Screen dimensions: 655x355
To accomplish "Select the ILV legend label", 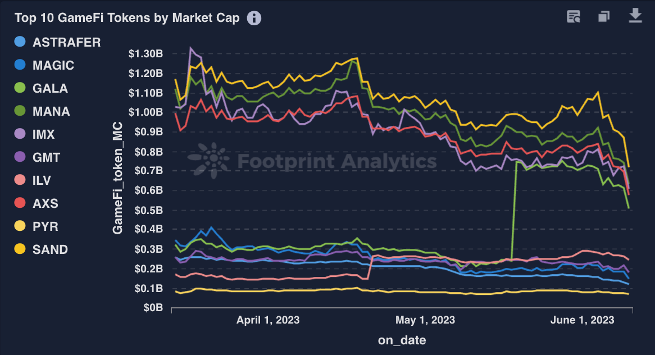I will point(40,180).
